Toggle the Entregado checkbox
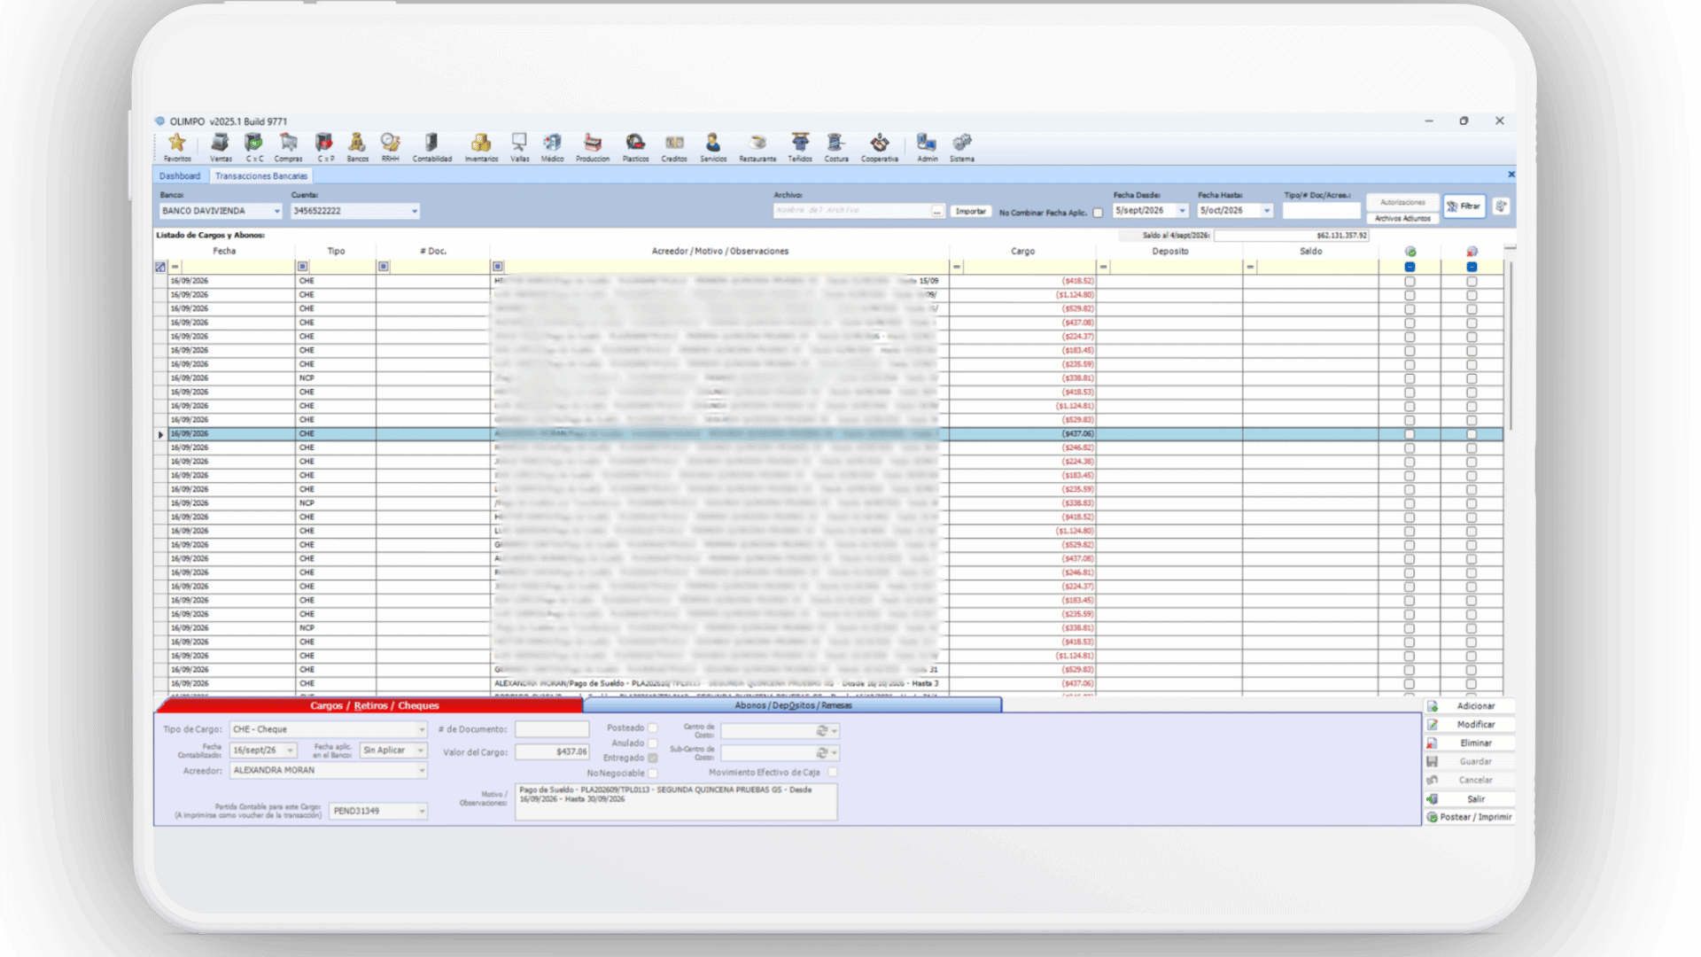The image size is (1701, 957). pos(653,759)
